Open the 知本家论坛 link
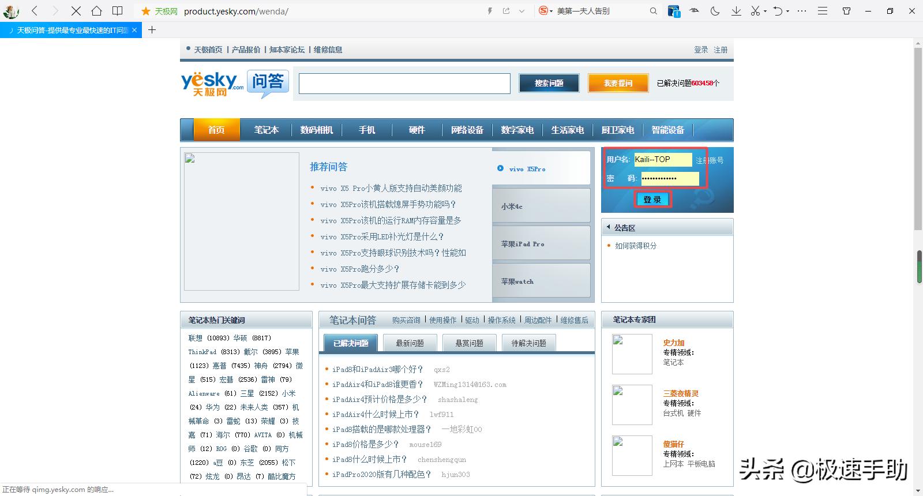This screenshot has height=496, width=923. click(x=287, y=50)
